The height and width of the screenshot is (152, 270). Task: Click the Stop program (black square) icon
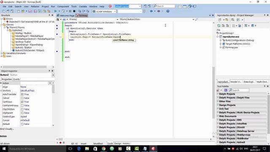point(74,11)
